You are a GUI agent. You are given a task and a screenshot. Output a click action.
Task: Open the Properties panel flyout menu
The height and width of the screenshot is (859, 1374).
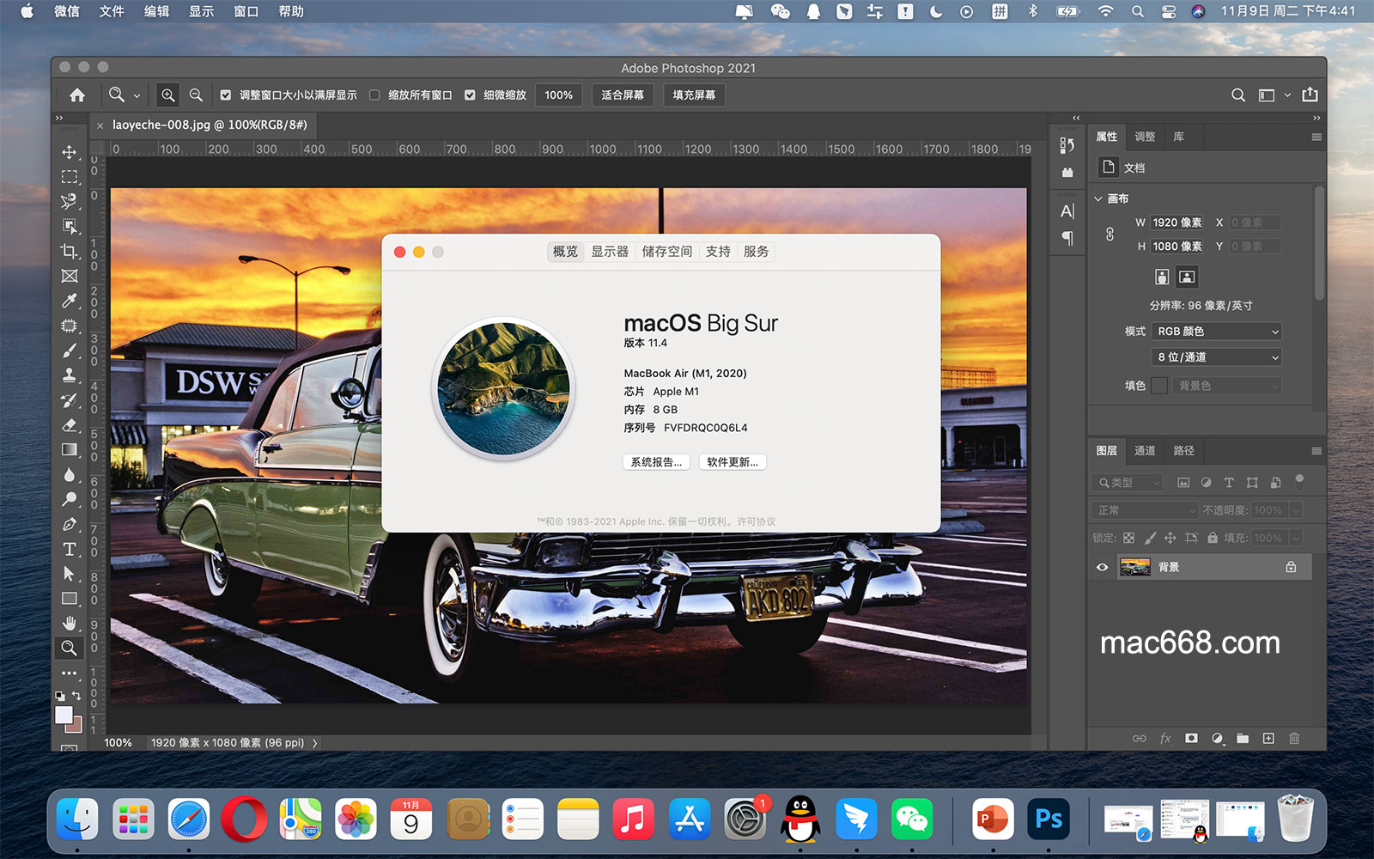click(x=1316, y=137)
